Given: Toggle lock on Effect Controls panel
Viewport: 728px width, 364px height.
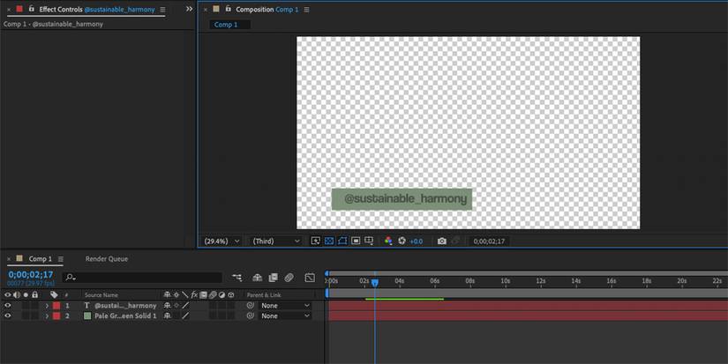Looking at the screenshot, I should pyautogui.click(x=31, y=9).
